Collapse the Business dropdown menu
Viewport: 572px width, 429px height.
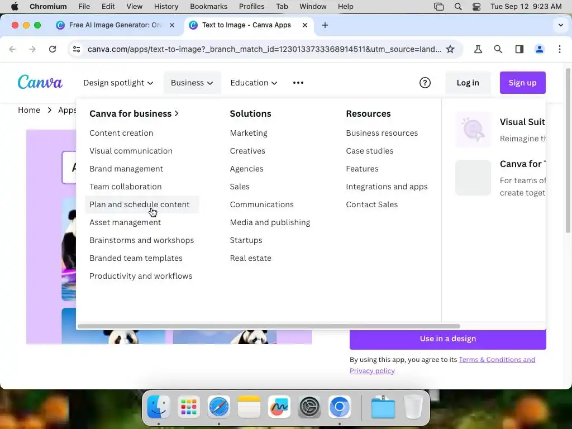[192, 83]
